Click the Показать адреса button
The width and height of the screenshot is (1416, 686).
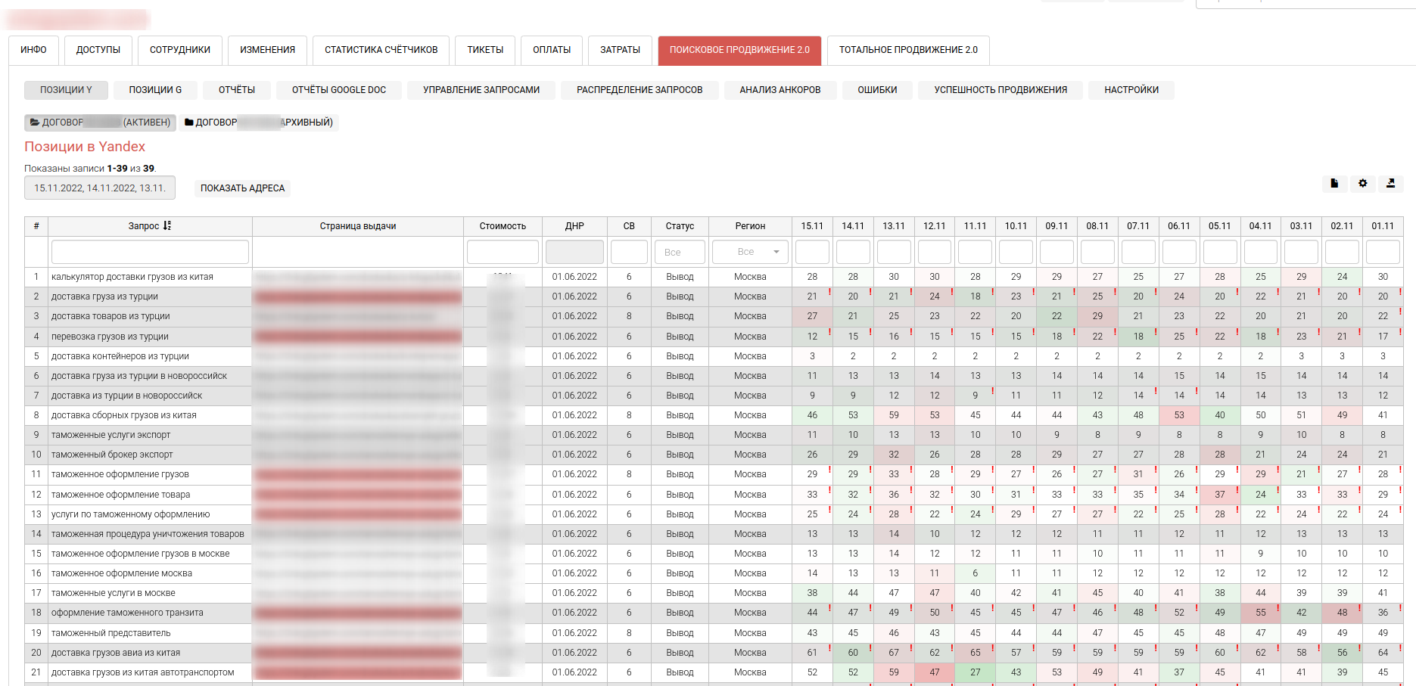242,188
